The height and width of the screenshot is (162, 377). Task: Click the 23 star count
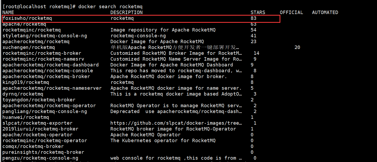click(254, 42)
